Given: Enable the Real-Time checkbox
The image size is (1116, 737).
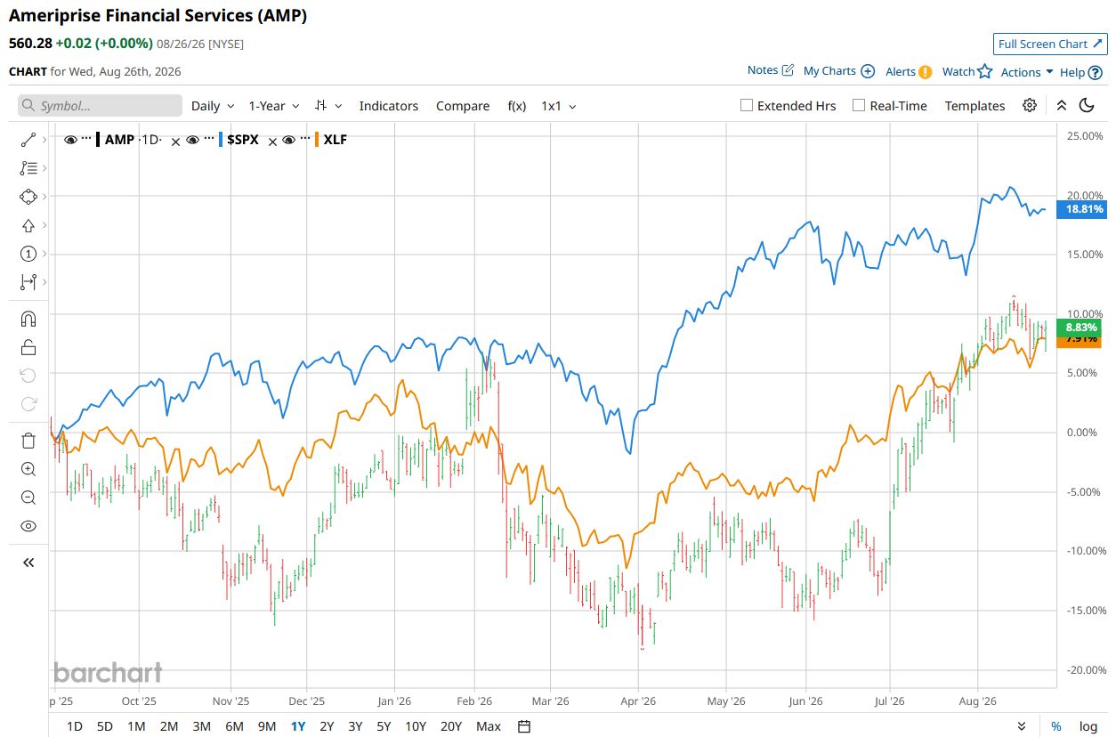Looking at the screenshot, I should coord(859,105).
